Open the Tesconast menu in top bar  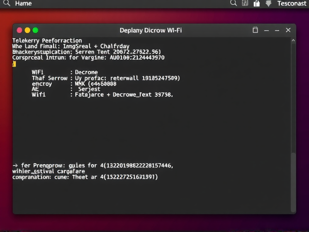pos(292,3)
